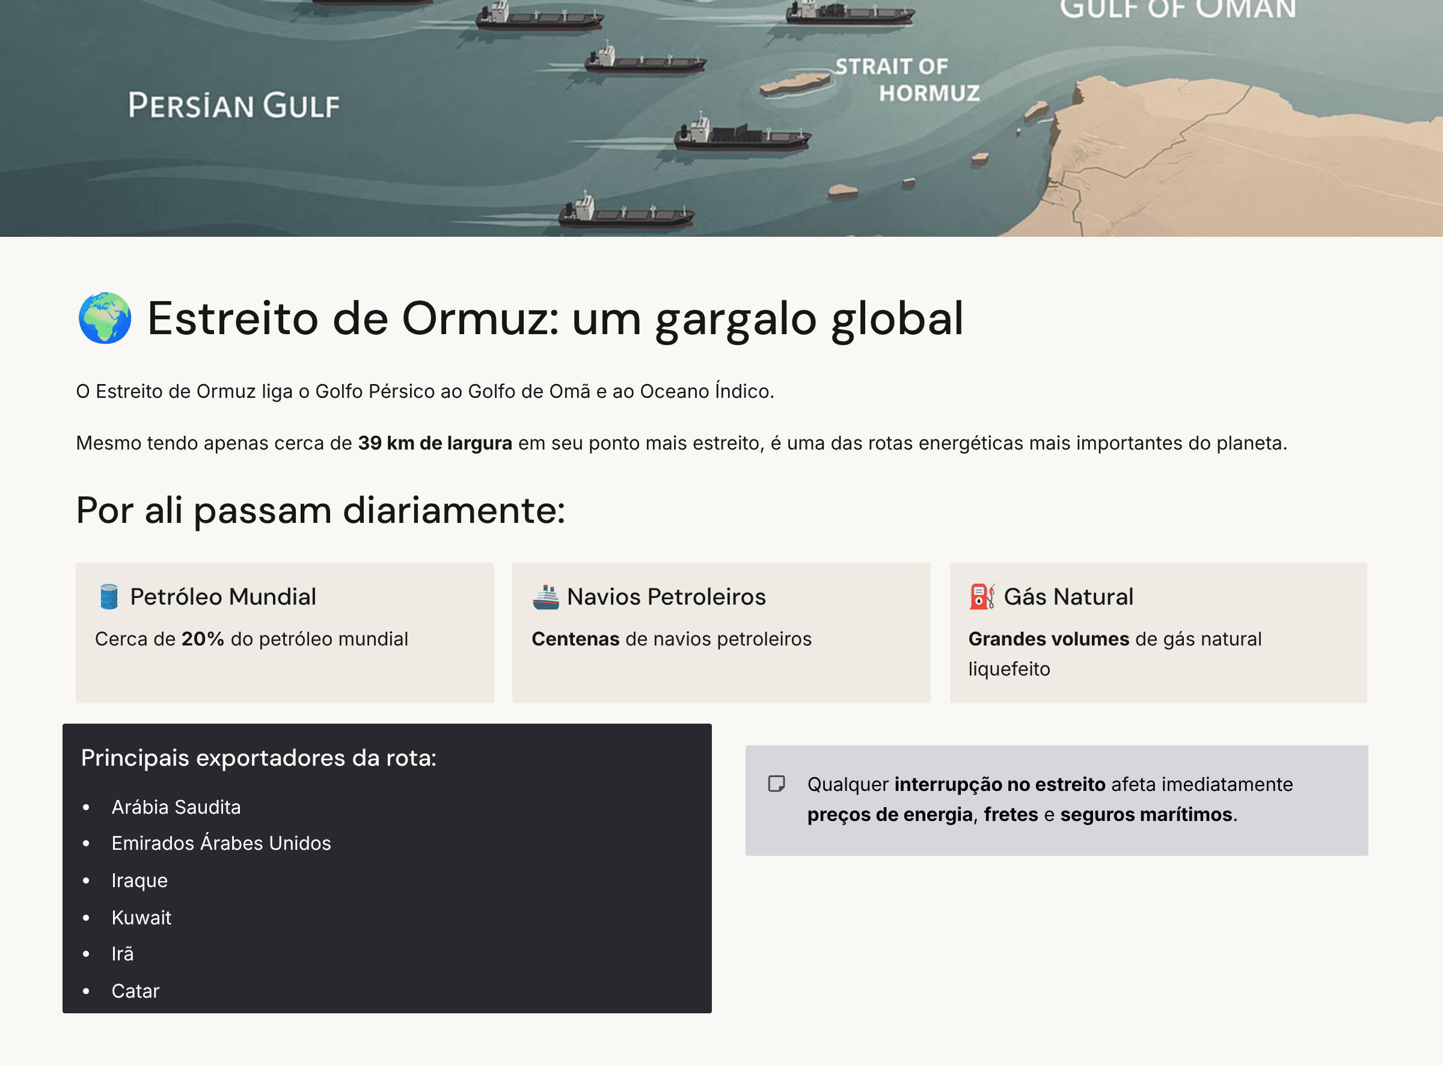Screen dimensions: 1443x1065
Task: Click the Arábia Saudita list item
Action: (176, 807)
